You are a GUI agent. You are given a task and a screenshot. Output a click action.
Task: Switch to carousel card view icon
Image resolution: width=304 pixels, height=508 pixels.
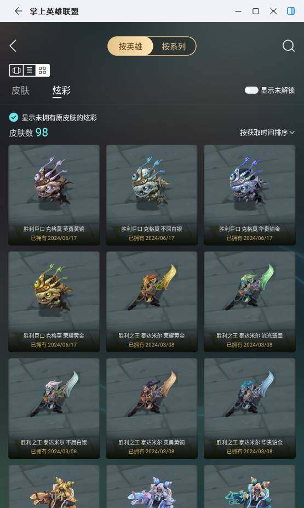[16, 70]
